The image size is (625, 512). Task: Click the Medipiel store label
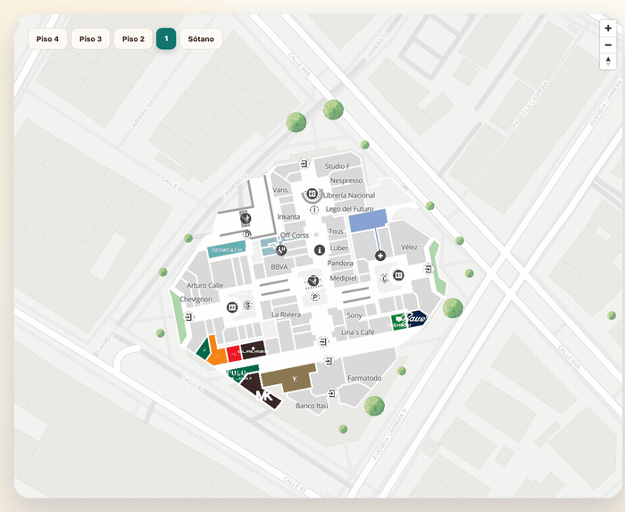[x=343, y=278]
